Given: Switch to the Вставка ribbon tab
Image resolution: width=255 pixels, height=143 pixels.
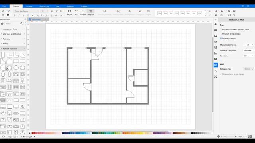Looking at the screenshot, I should pyautogui.click(x=29, y=6).
